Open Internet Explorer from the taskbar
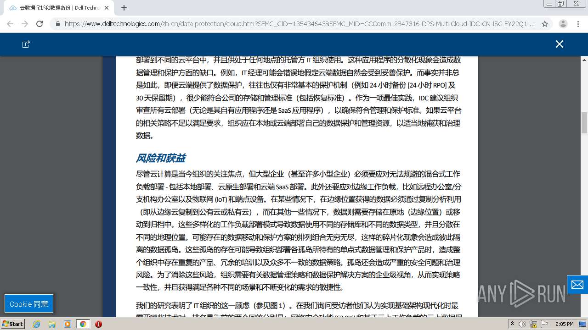The height and width of the screenshot is (330, 588). 36,324
